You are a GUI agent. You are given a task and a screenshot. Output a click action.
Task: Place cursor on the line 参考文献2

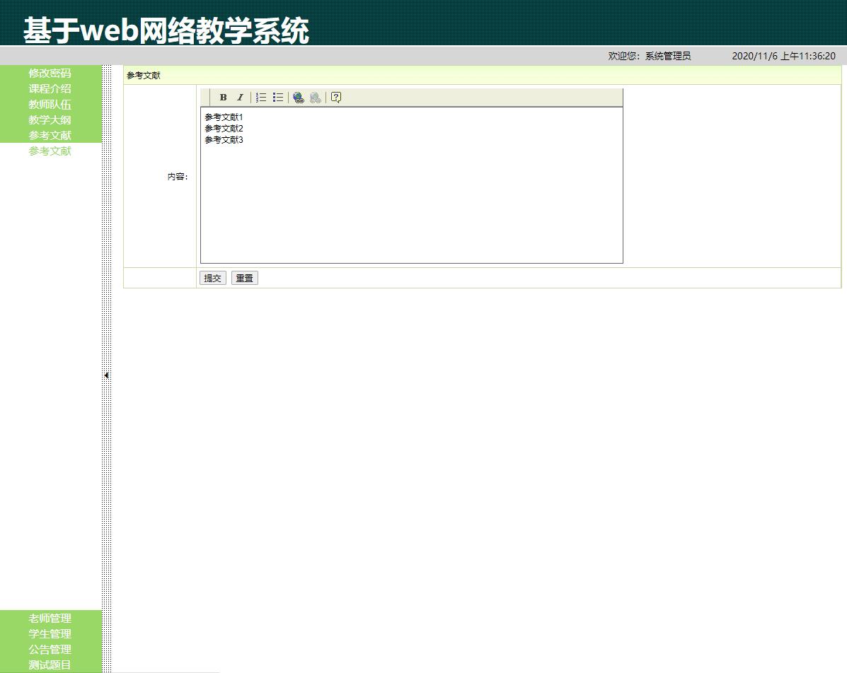[224, 129]
